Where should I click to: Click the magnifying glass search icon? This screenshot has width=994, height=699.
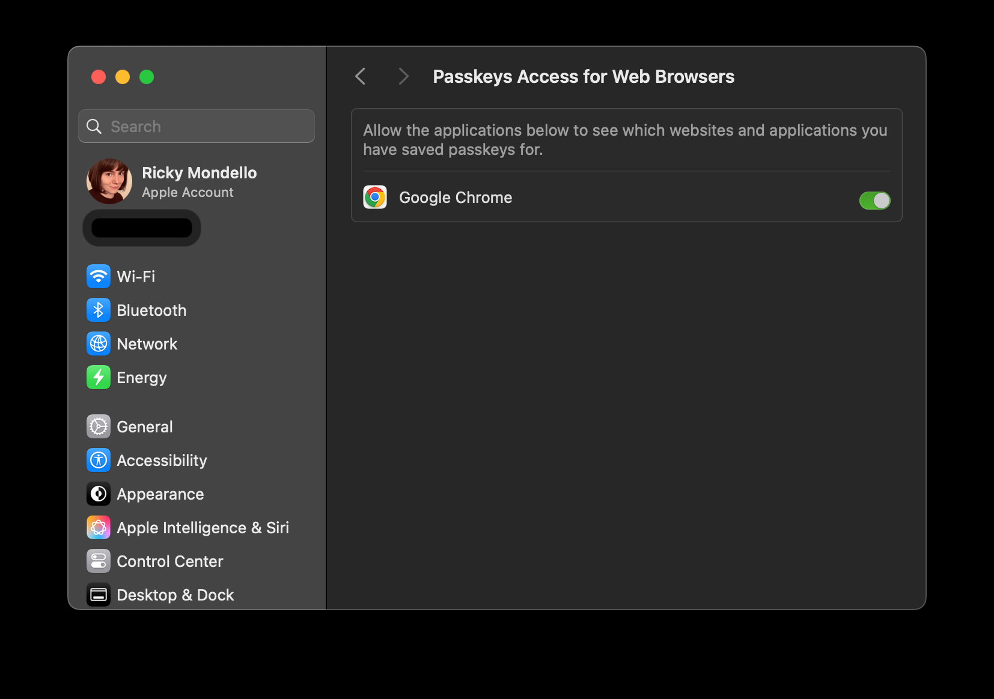94,126
